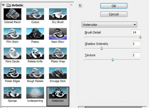This screenshot has height=108, width=149.
Task: Choose the Smudge Stick filter thumbnail
Action: tap(58, 73)
